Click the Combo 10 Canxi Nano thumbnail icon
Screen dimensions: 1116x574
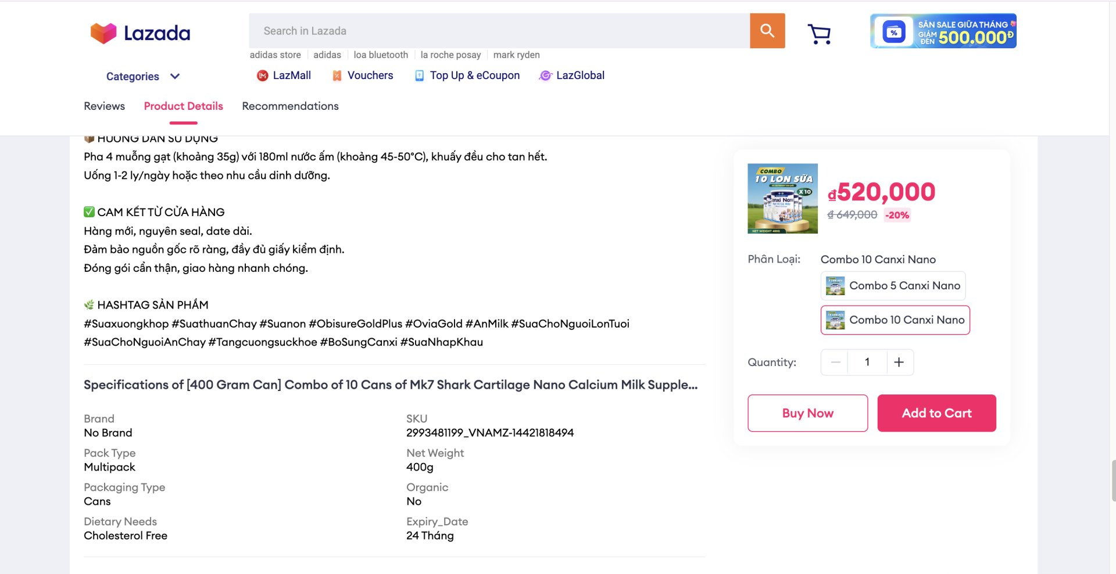835,320
